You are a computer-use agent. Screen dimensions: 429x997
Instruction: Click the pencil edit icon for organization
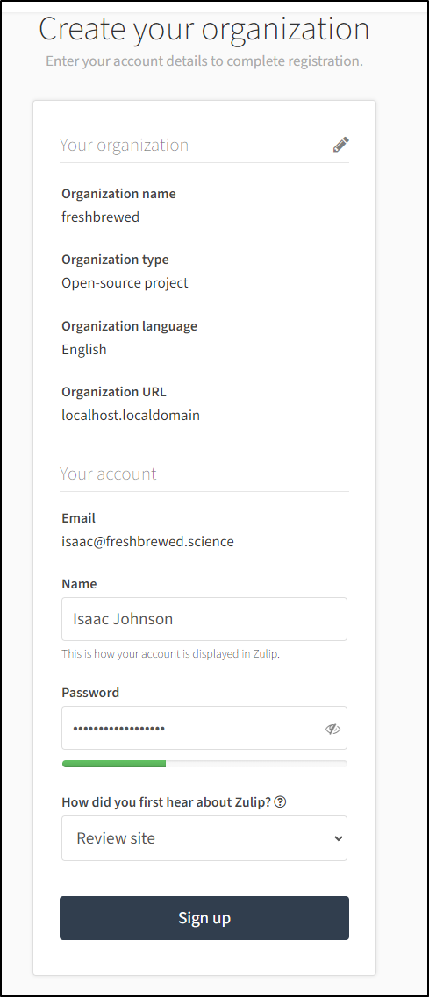[x=340, y=145]
